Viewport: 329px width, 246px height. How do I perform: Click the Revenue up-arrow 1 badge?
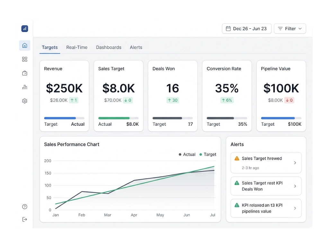(x=74, y=100)
